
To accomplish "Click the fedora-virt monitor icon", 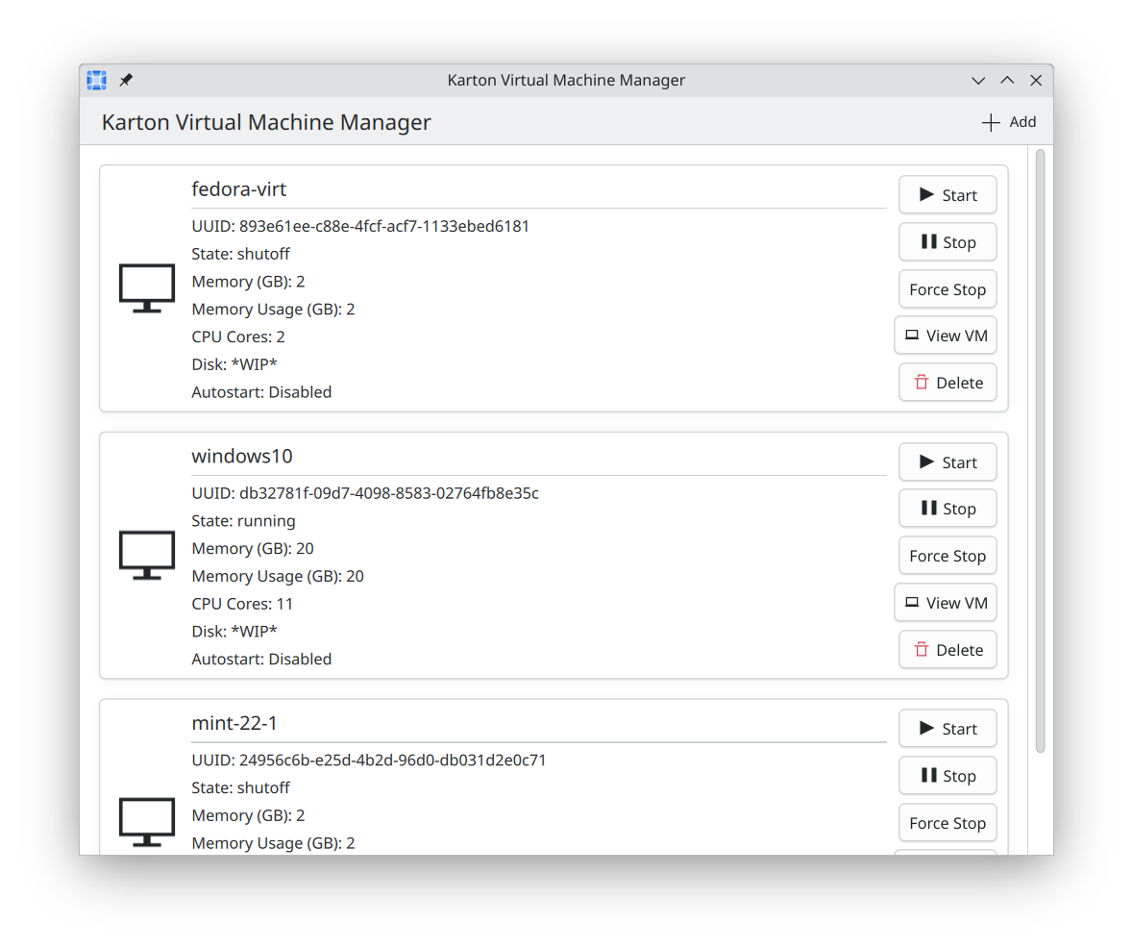I will coord(147,288).
